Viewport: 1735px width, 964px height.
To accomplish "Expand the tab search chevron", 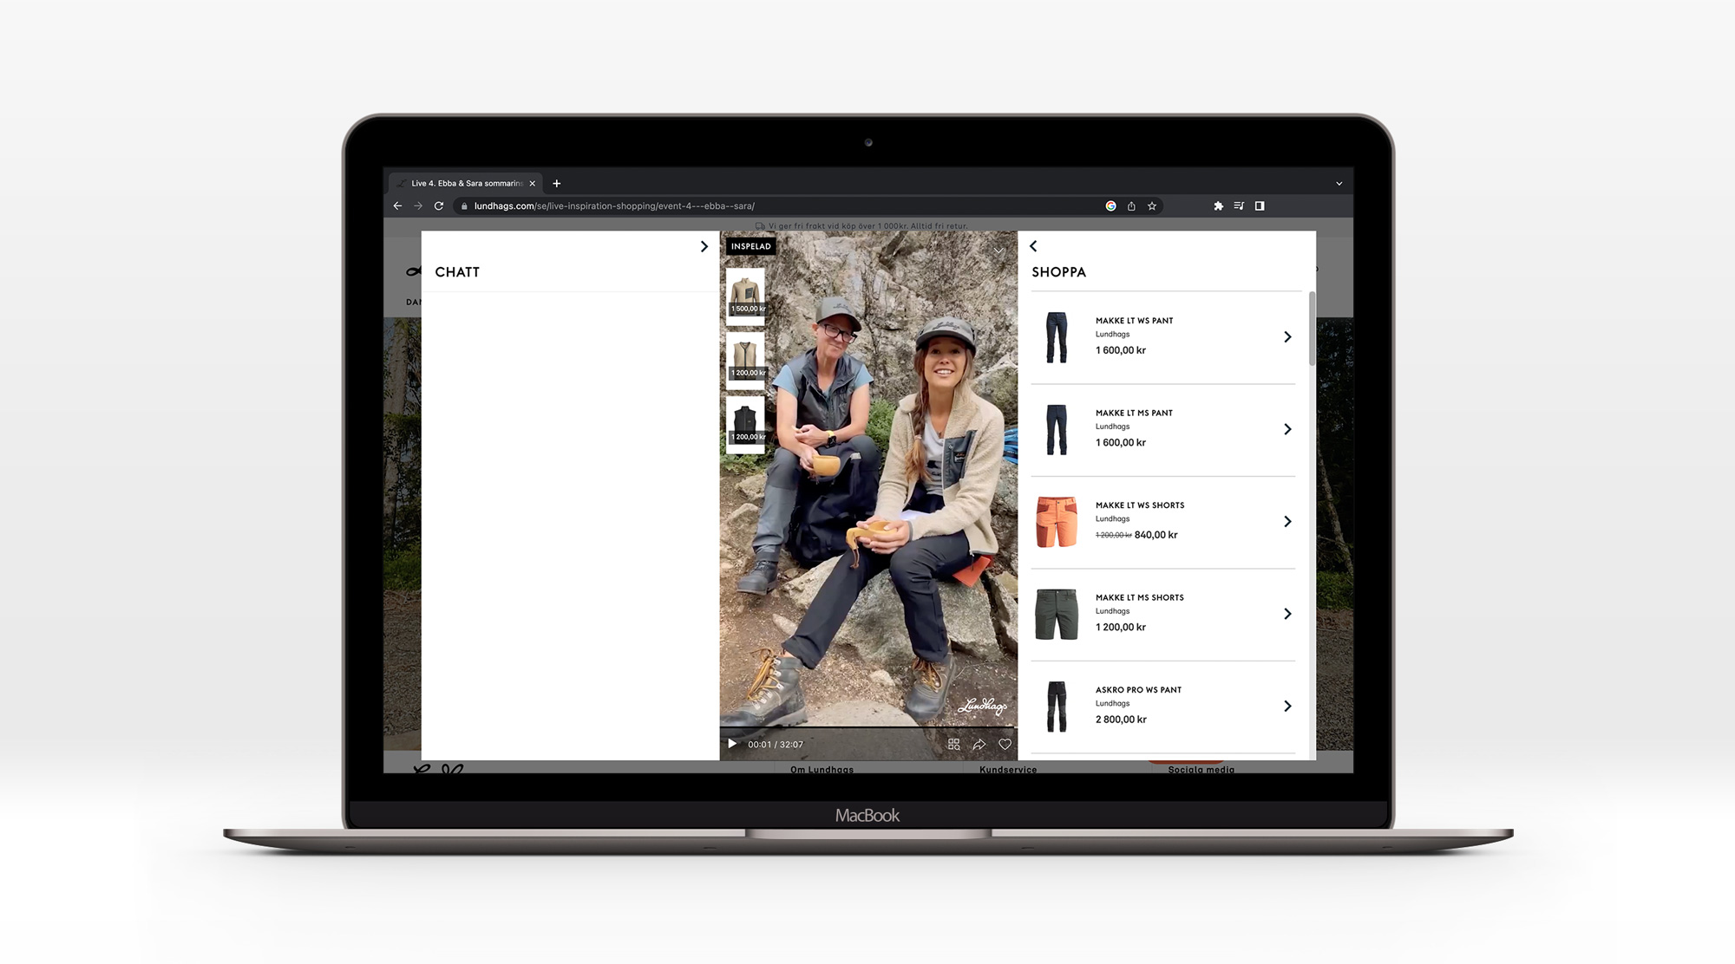I will [1339, 184].
